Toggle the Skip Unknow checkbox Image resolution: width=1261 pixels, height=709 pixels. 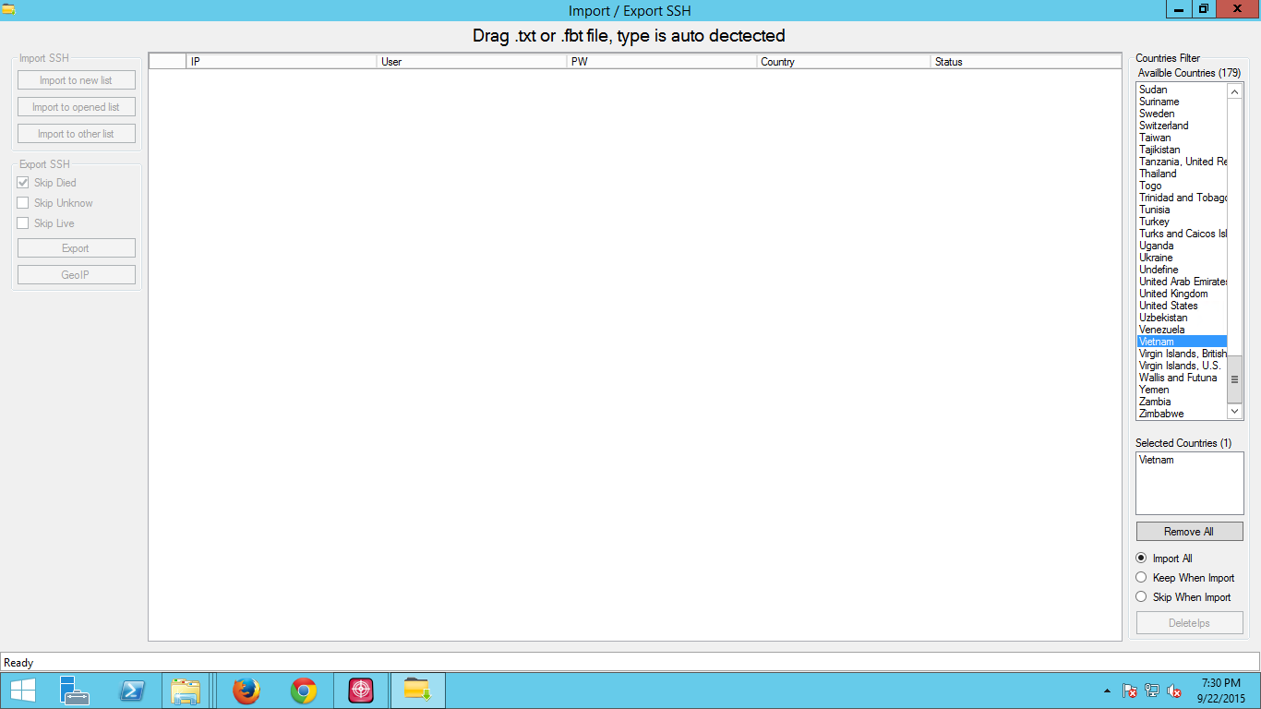[x=23, y=203]
